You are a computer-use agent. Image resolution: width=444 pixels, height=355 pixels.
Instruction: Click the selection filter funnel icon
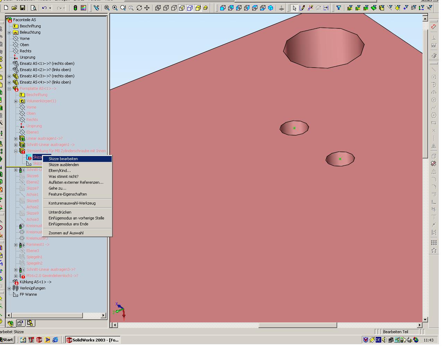pyautogui.click(x=339, y=8)
